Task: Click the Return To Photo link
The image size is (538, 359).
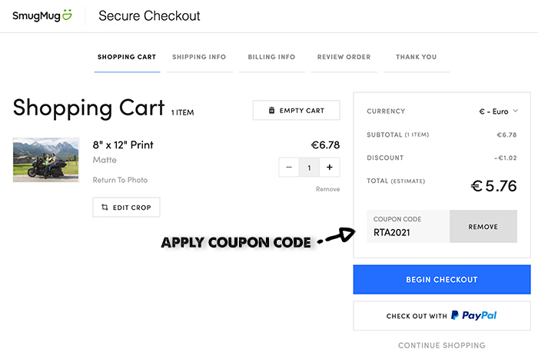Action: [x=120, y=180]
